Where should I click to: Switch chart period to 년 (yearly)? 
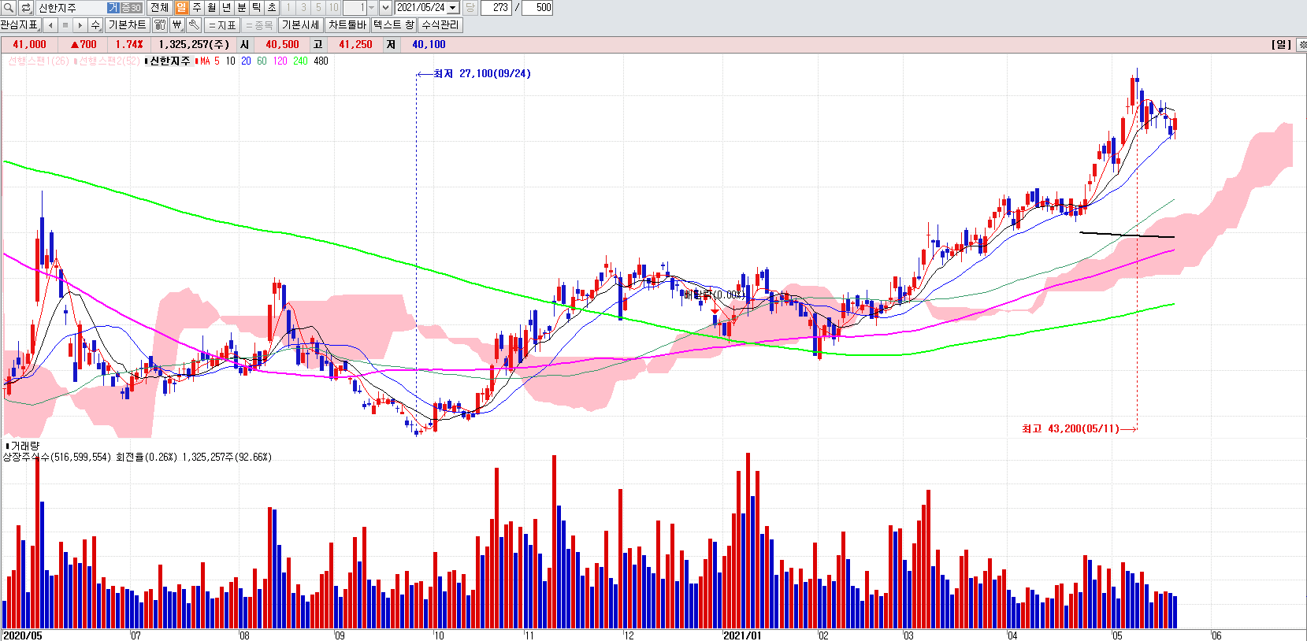[227, 7]
